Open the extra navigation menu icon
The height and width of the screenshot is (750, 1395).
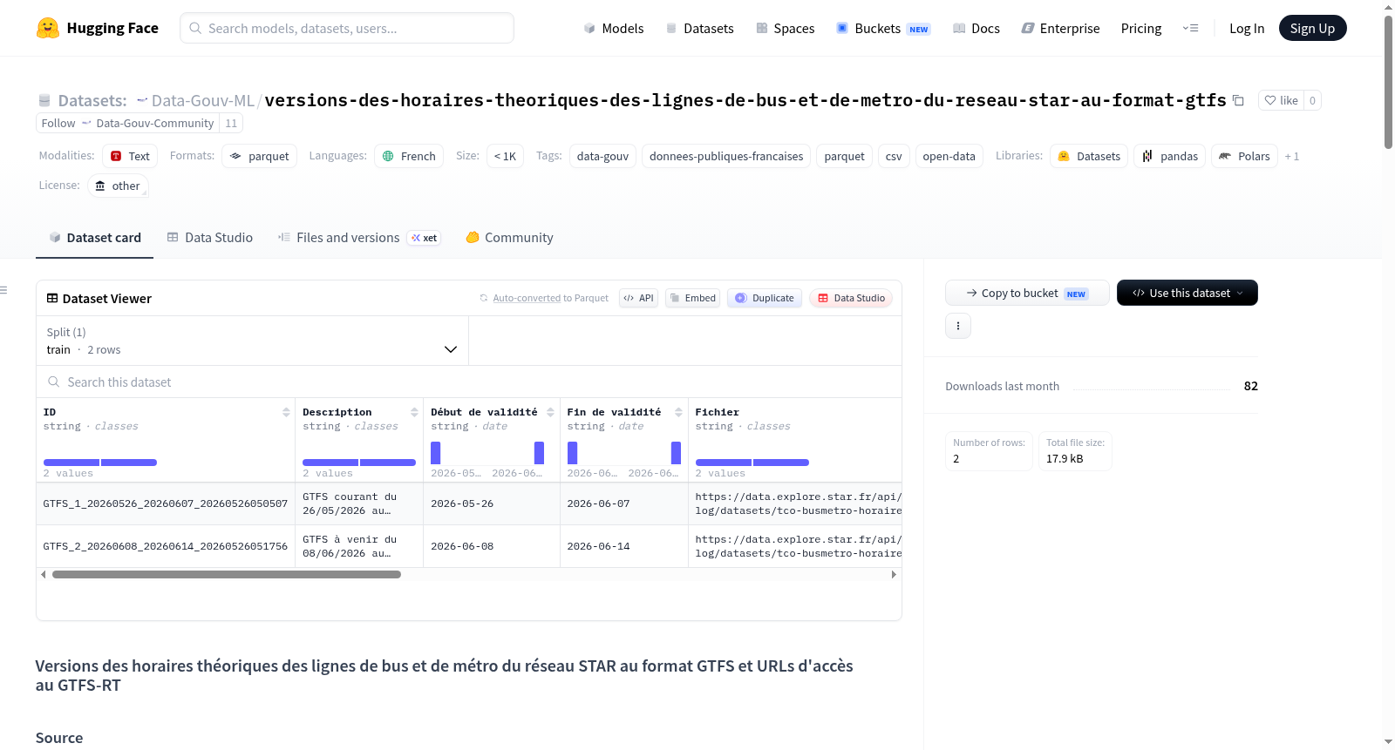pos(1190,28)
